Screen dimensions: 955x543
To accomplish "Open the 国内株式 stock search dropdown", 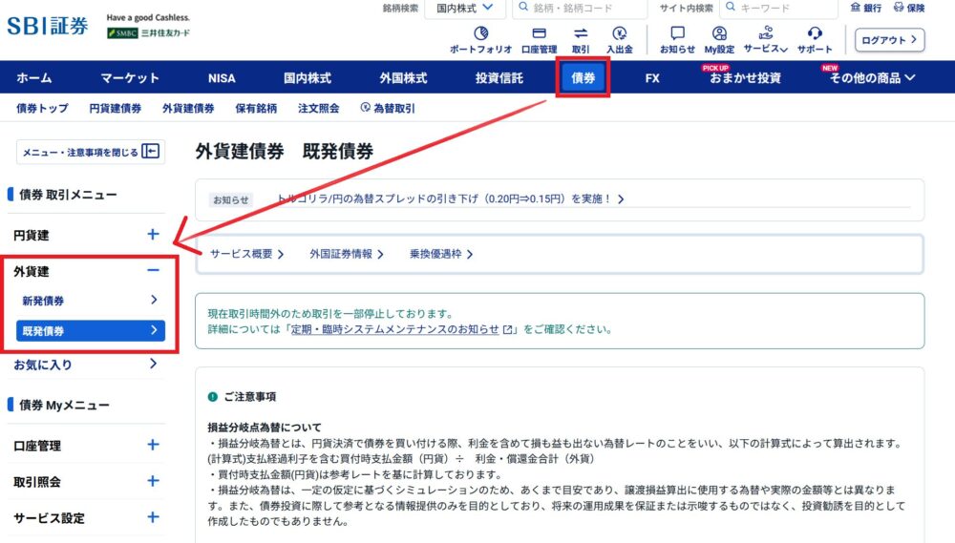I will click(x=464, y=8).
